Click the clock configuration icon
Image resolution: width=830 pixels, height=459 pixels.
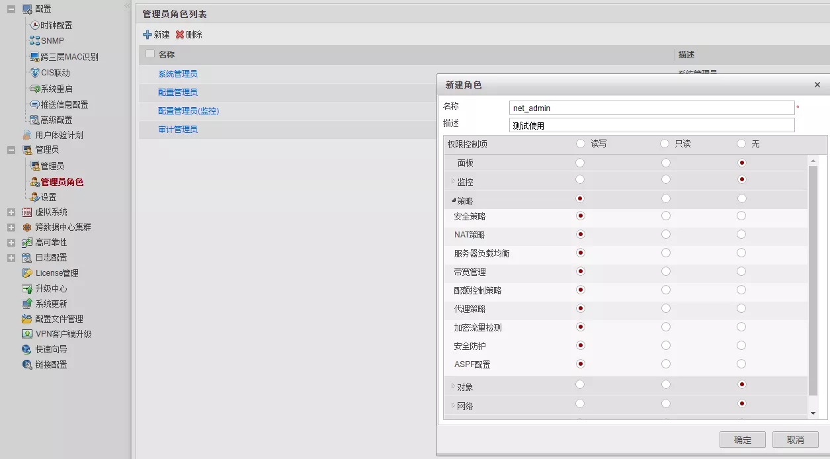pyautogui.click(x=35, y=25)
